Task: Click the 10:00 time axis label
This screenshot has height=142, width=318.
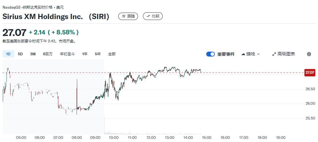Action: 114,138
